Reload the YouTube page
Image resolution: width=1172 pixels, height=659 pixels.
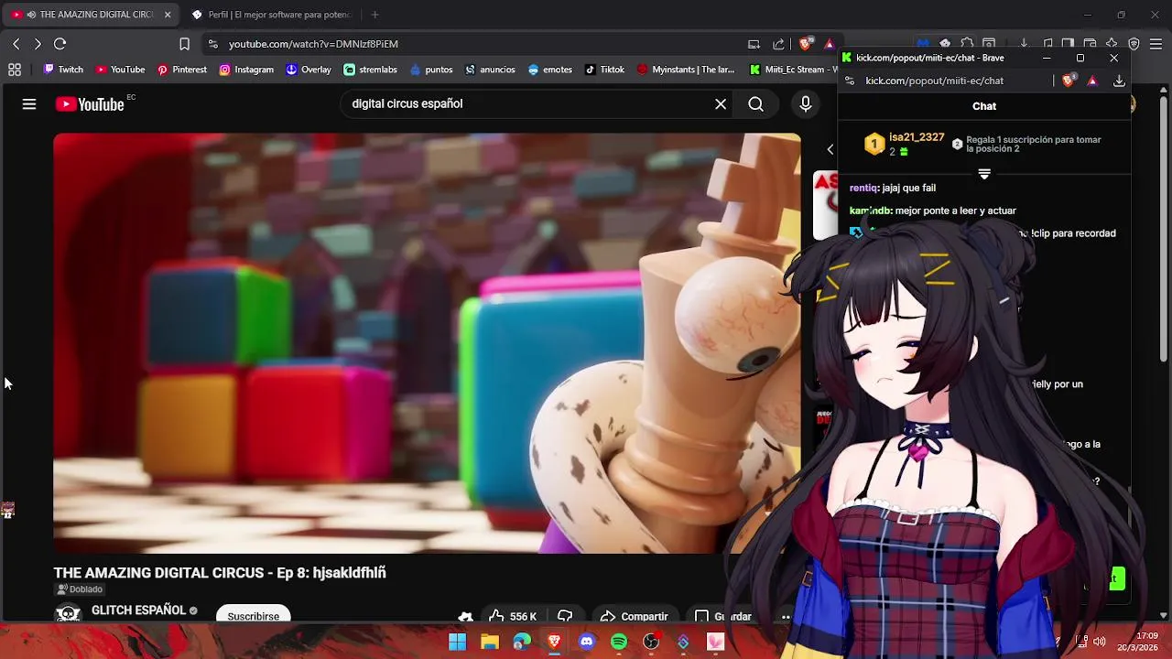click(60, 44)
